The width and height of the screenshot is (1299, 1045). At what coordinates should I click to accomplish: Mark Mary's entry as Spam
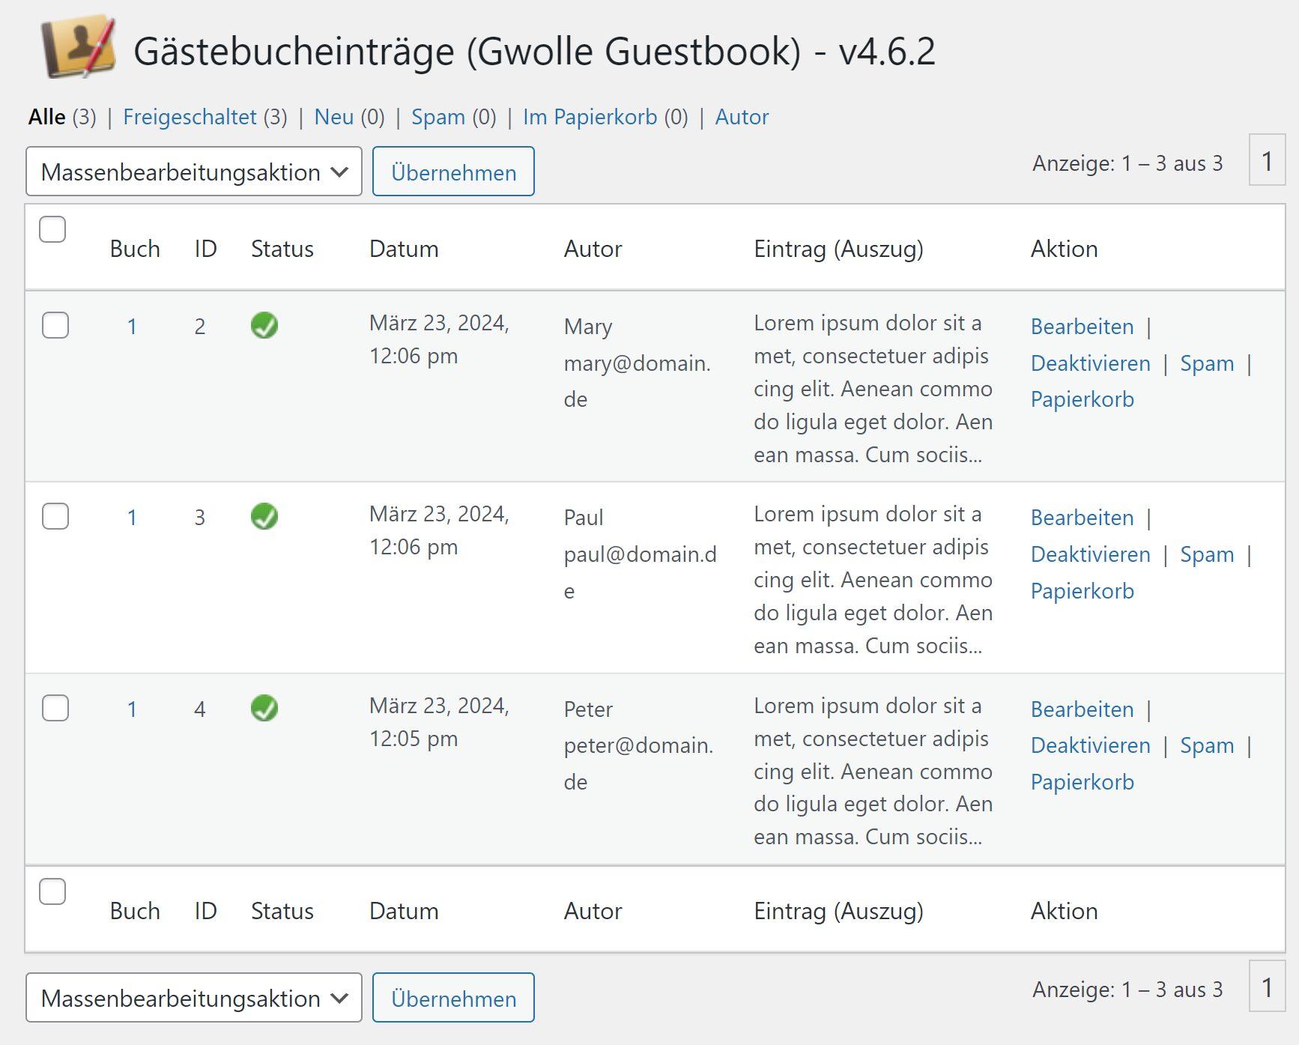1206,363
